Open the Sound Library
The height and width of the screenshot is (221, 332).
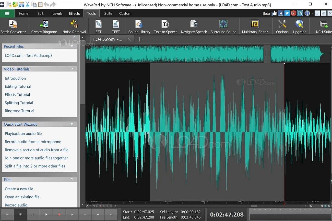(139, 26)
